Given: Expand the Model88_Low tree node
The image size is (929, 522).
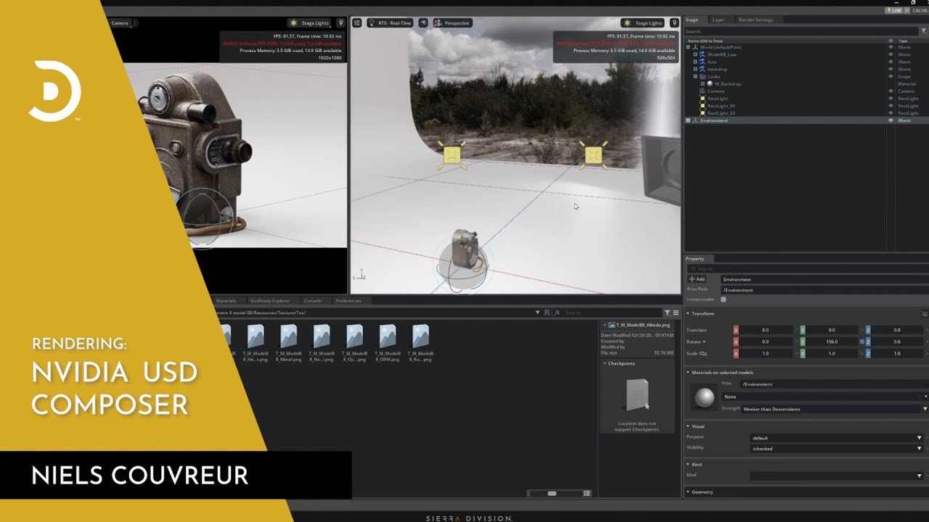Looking at the screenshot, I should 695,54.
